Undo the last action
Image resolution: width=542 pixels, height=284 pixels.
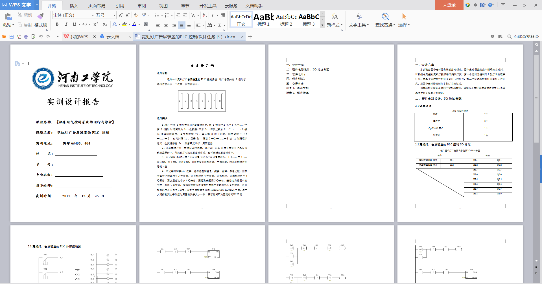(x=41, y=37)
